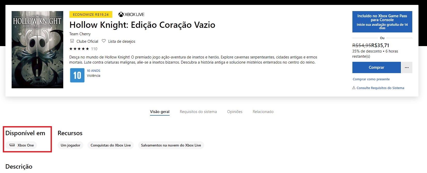
Task: Click Salvamentos na nuvem do Xbox Live
Action: (x=171, y=145)
